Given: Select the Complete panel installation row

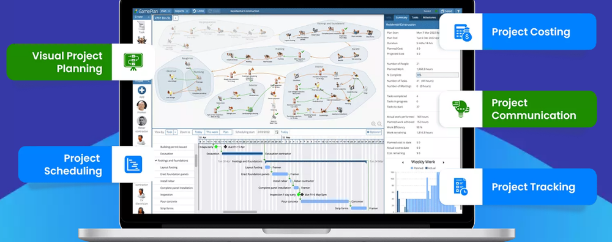Looking at the screenshot, I should coord(174,187).
